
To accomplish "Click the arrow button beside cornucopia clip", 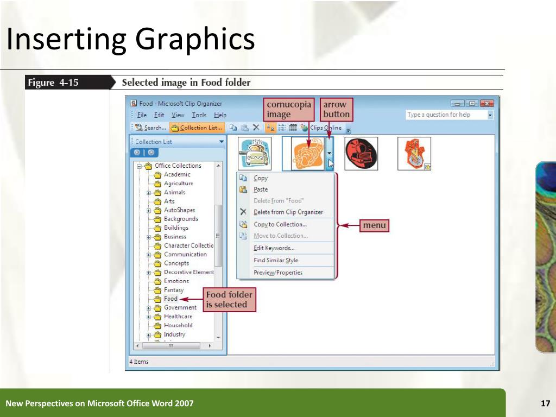I will coord(330,154).
